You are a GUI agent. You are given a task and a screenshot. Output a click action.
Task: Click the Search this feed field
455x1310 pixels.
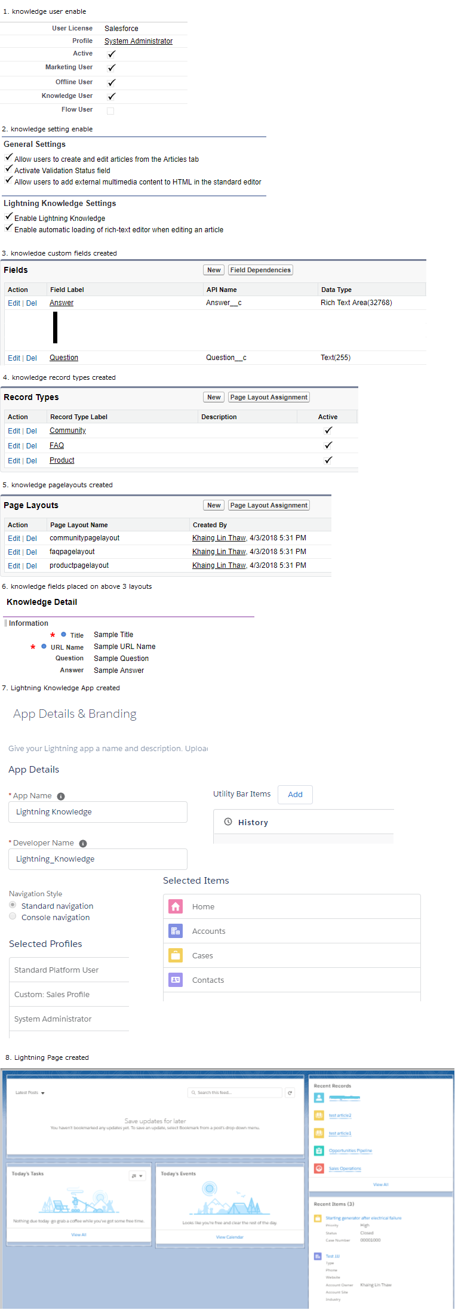tap(235, 1093)
